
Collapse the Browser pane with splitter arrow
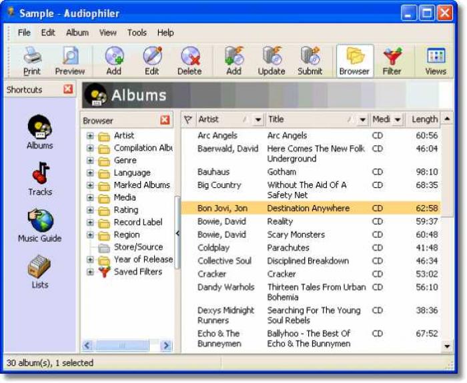[x=177, y=233]
